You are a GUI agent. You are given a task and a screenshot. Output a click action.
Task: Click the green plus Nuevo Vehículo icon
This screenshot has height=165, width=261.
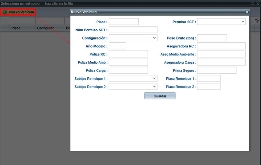(x=5, y=12)
